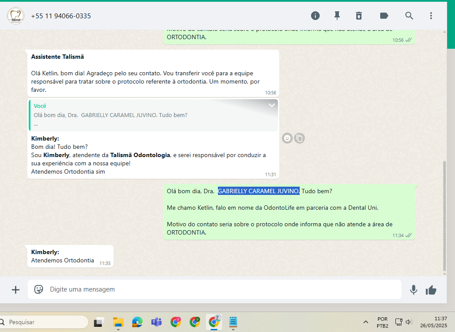Open File Explorer from the taskbar

point(118,322)
